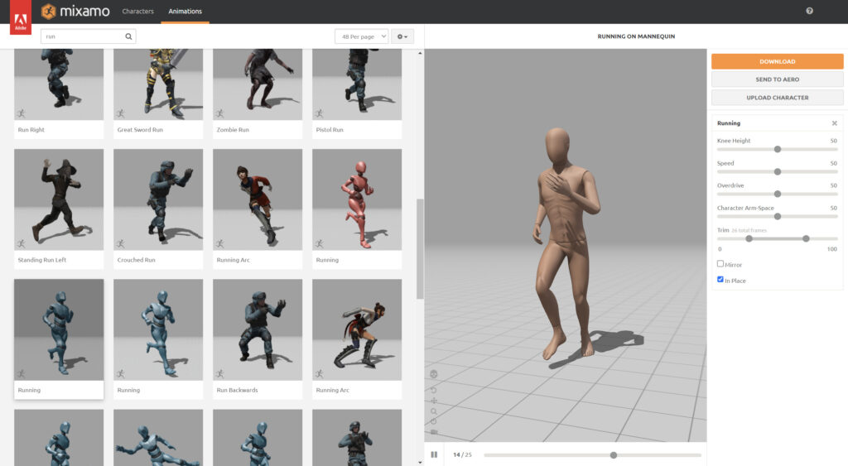Open the 48 Per page dropdown

361,36
